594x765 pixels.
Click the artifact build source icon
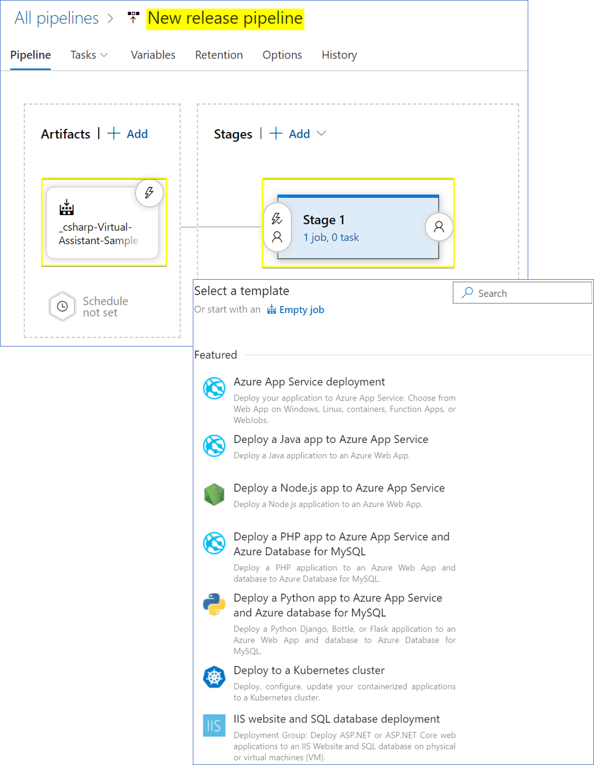coord(67,207)
